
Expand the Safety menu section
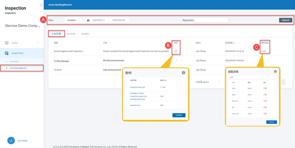(38, 43)
